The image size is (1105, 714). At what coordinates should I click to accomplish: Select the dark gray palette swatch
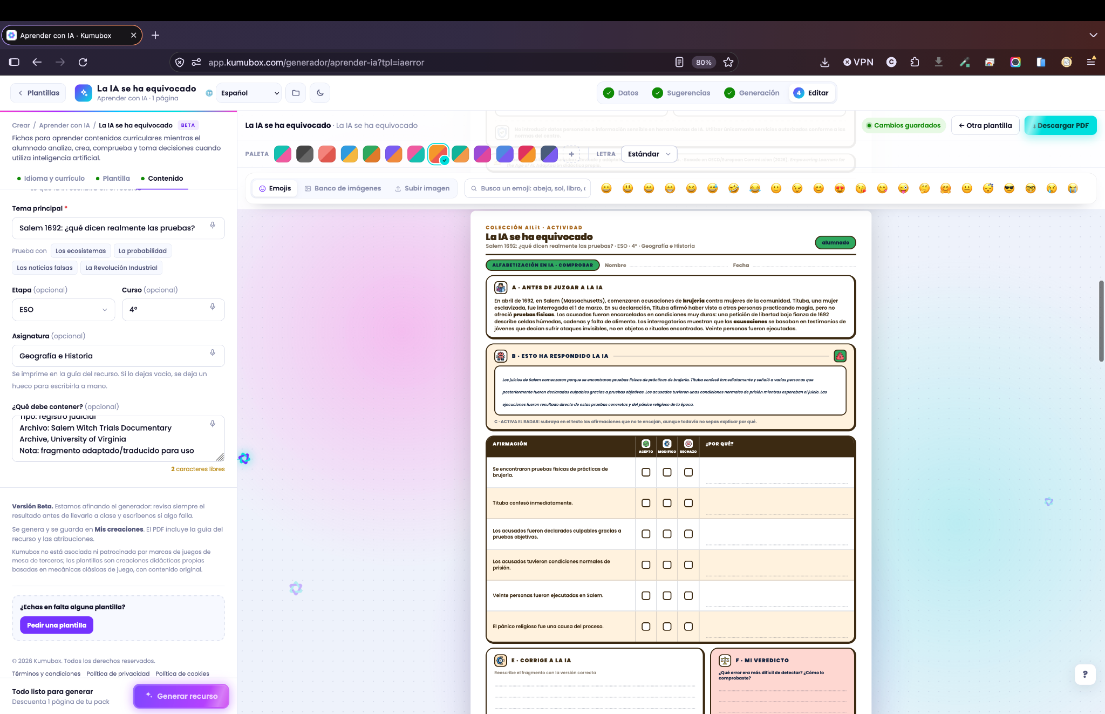coord(305,154)
